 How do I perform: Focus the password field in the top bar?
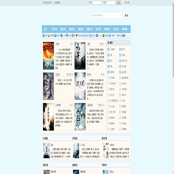pos(111,2)
